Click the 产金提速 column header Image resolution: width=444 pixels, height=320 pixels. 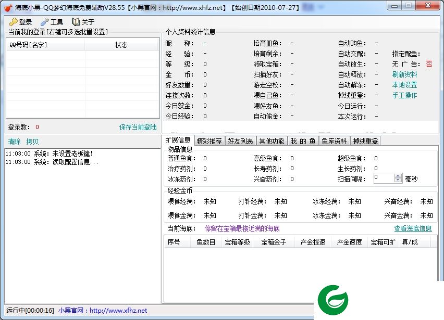[x=313, y=242]
